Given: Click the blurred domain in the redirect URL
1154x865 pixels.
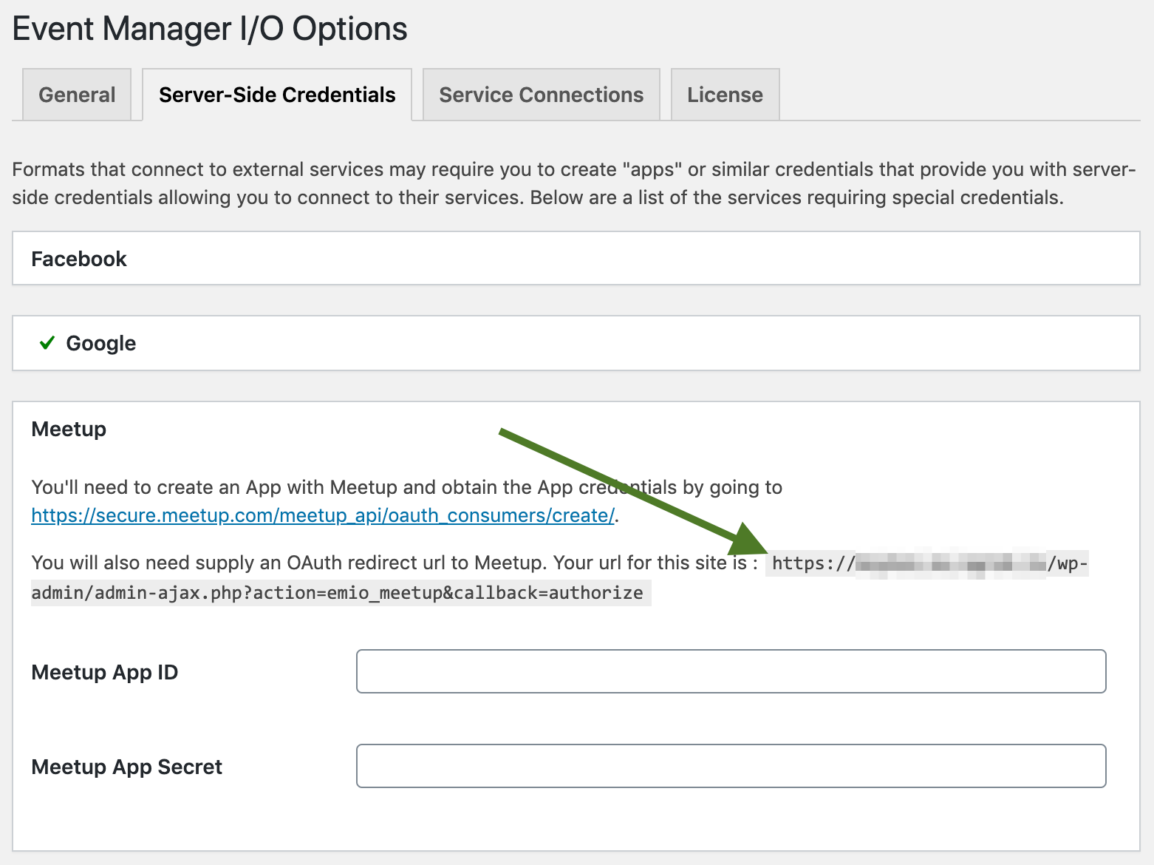Looking at the screenshot, I should click(x=949, y=563).
